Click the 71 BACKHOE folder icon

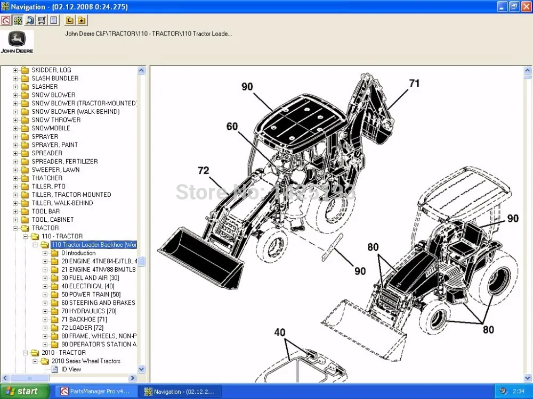(x=54, y=320)
